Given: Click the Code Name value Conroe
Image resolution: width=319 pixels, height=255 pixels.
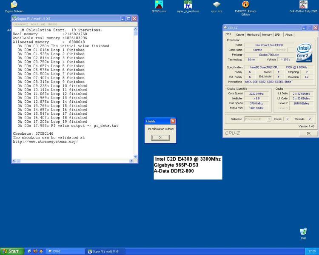Looking at the screenshot, I should click(x=258, y=50).
